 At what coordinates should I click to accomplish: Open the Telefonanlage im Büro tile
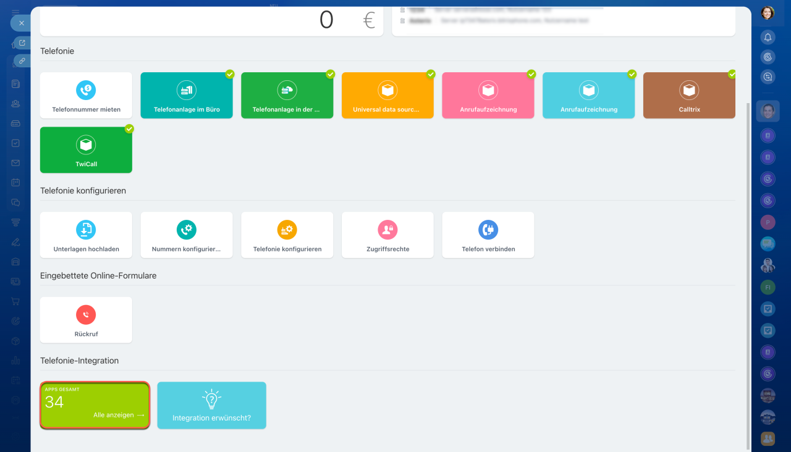point(187,95)
